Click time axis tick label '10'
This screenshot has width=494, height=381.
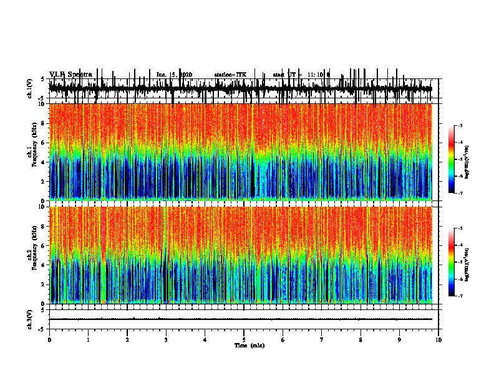click(438, 340)
